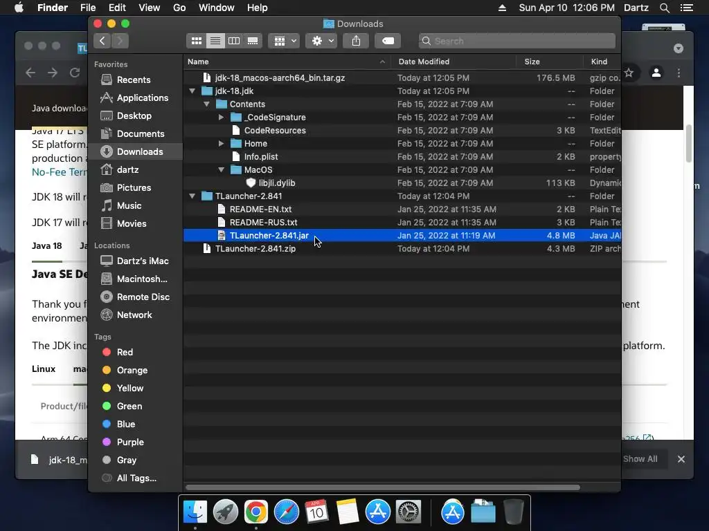Viewport: 709px width, 531px height.
Task: Sort by Size column header
Action: coord(549,62)
